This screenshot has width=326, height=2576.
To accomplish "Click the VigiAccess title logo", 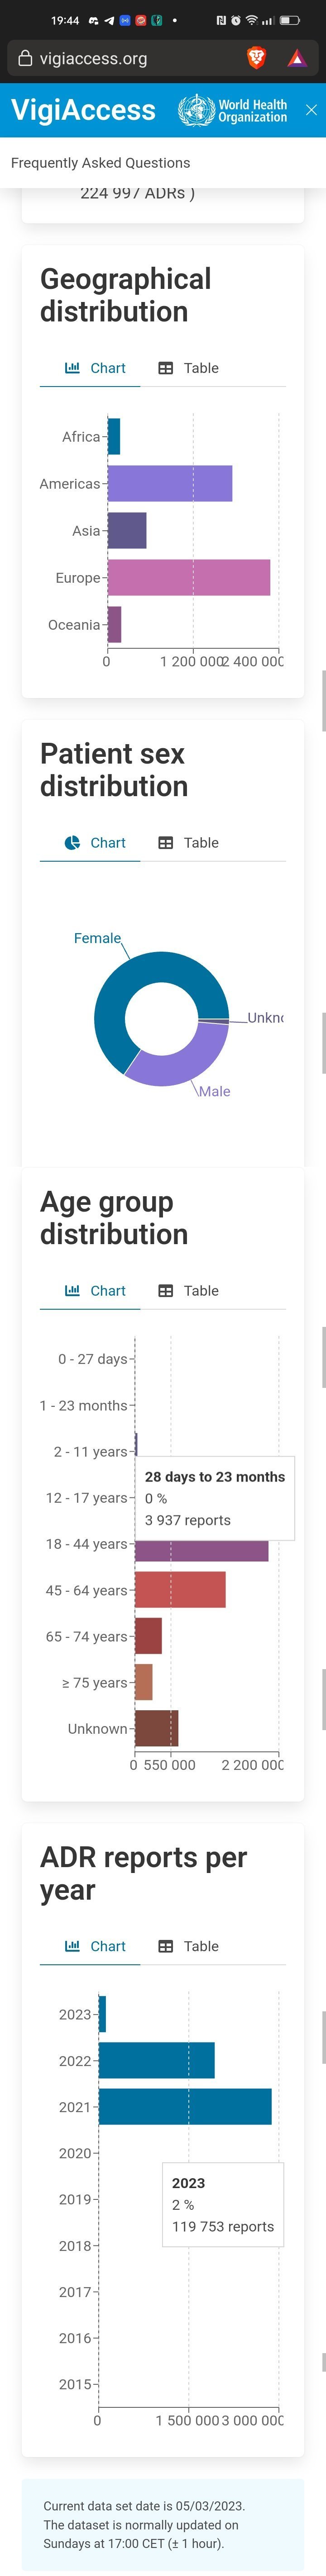I will coord(83,110).
